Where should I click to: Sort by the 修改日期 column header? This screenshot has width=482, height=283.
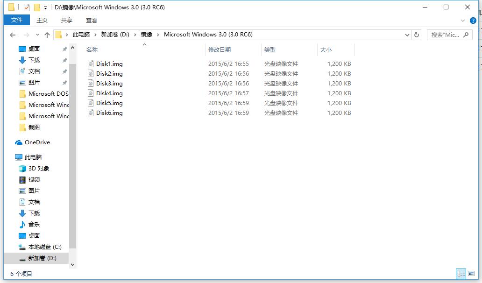tap(220, 50)
